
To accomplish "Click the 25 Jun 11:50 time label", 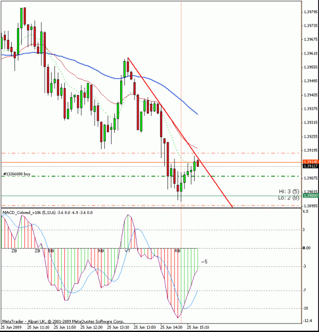I will pos(65,327).
